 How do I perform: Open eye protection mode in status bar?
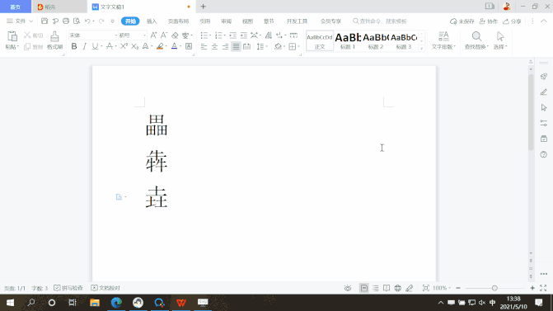(348, 288)
